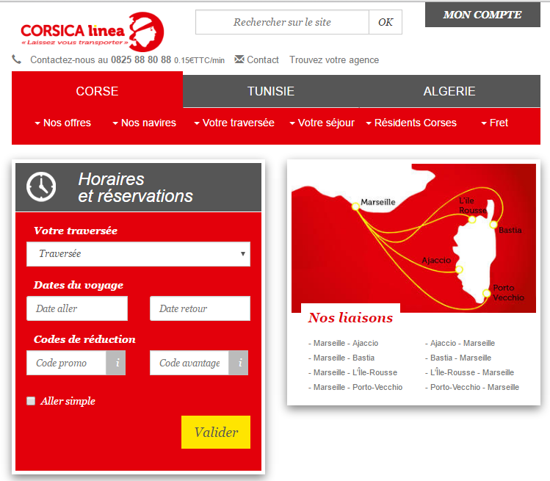Viewport: 550px width, 481px height.
Task: Click the 0825 88 80 88 phone number
Action: coord(141,59)
